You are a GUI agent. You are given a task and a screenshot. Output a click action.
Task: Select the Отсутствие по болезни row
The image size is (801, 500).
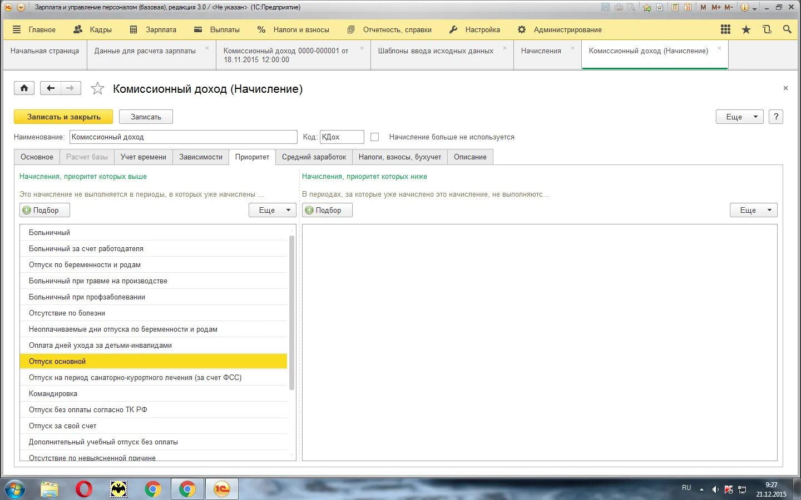click(x=154, y=313)
